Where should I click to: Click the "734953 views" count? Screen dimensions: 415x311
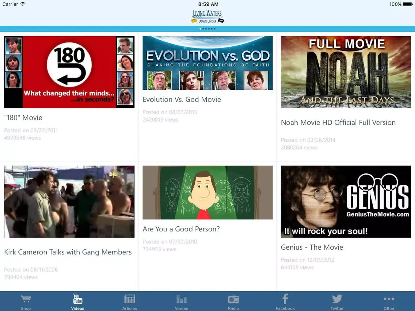pos(159,249)
